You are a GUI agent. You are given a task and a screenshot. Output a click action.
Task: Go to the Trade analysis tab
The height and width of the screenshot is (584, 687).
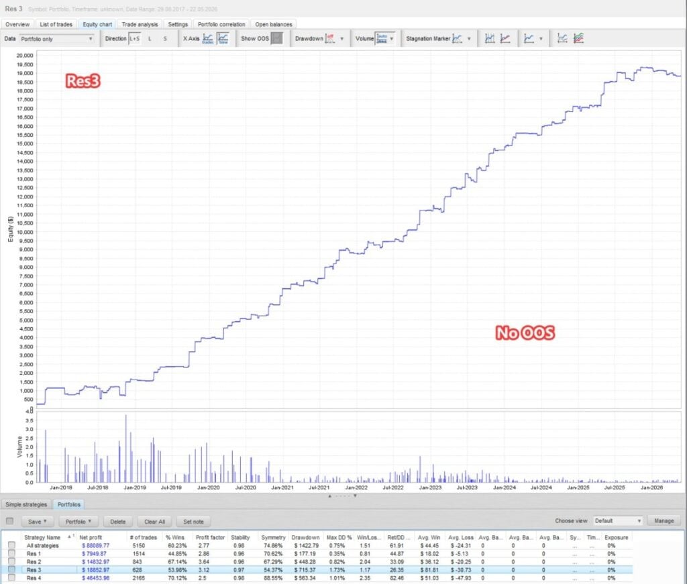coord(140,25)
